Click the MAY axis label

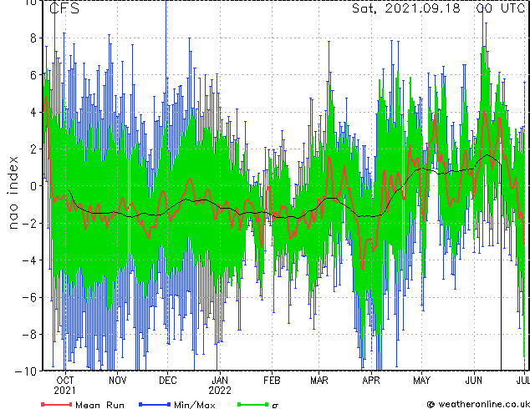tap(421, 381)
